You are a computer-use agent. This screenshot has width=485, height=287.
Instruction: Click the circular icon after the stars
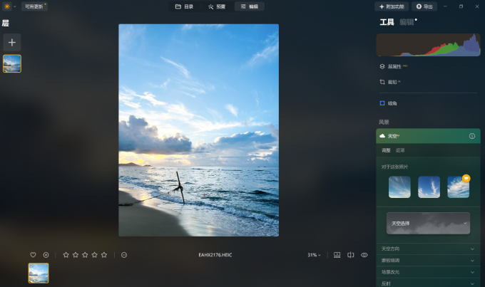[x=124, y=255]
